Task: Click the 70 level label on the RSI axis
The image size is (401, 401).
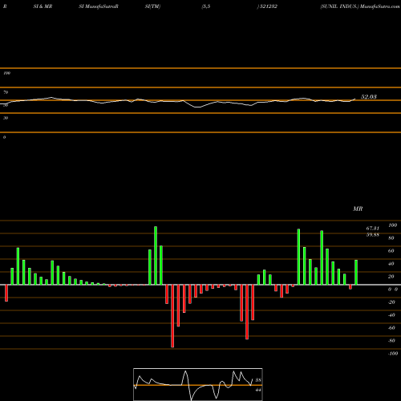Action: 6,92
